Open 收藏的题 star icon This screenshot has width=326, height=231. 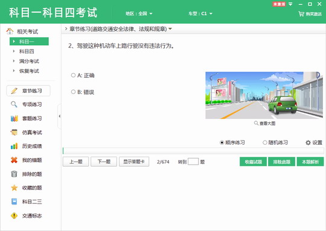[x=14, y=188]
